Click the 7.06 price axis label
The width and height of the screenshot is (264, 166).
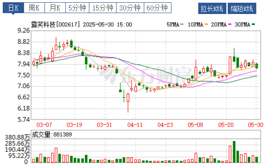(x=24, y=86)
